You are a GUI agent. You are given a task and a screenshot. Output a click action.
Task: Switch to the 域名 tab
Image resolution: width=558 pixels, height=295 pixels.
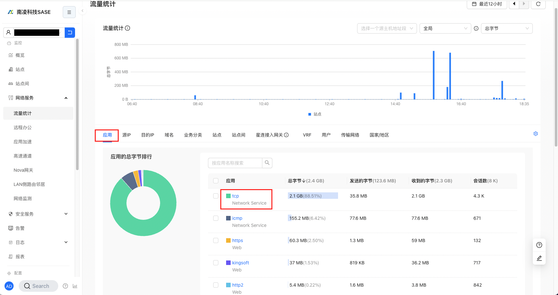click(169, 135)
